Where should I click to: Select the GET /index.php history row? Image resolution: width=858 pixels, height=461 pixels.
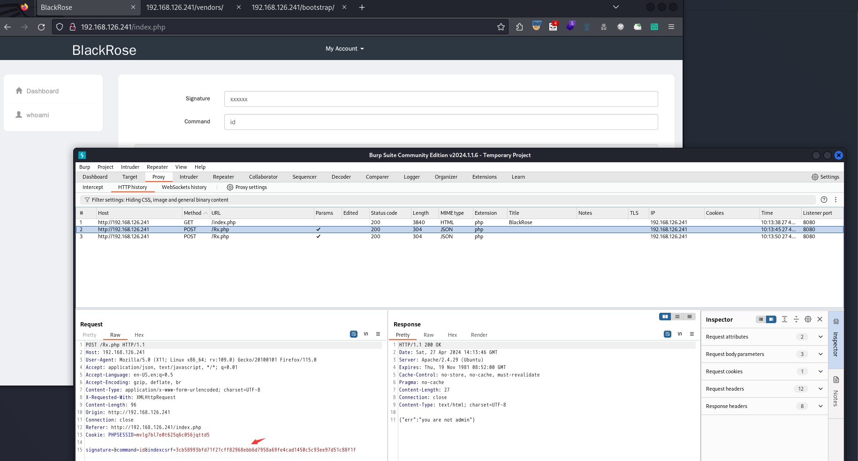pos(460,222)
